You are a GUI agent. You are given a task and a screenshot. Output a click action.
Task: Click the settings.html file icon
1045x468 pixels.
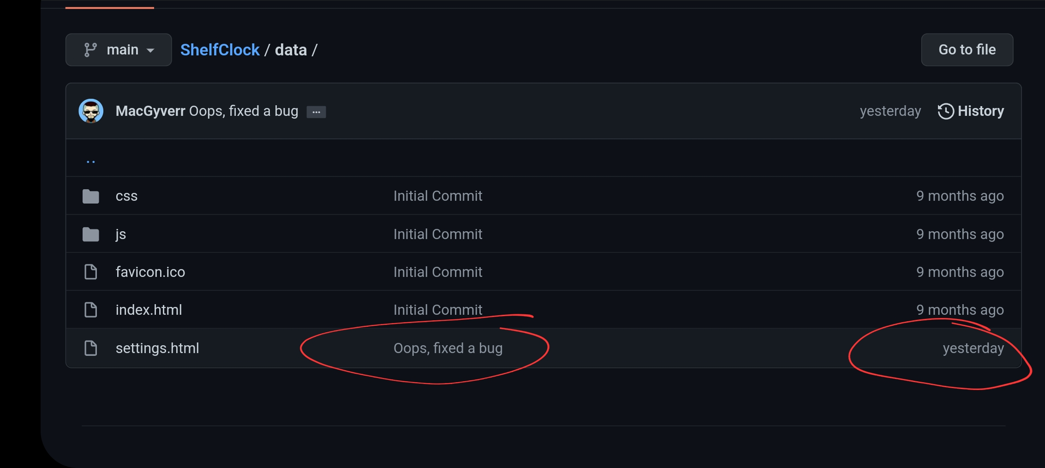coord(91,348)
